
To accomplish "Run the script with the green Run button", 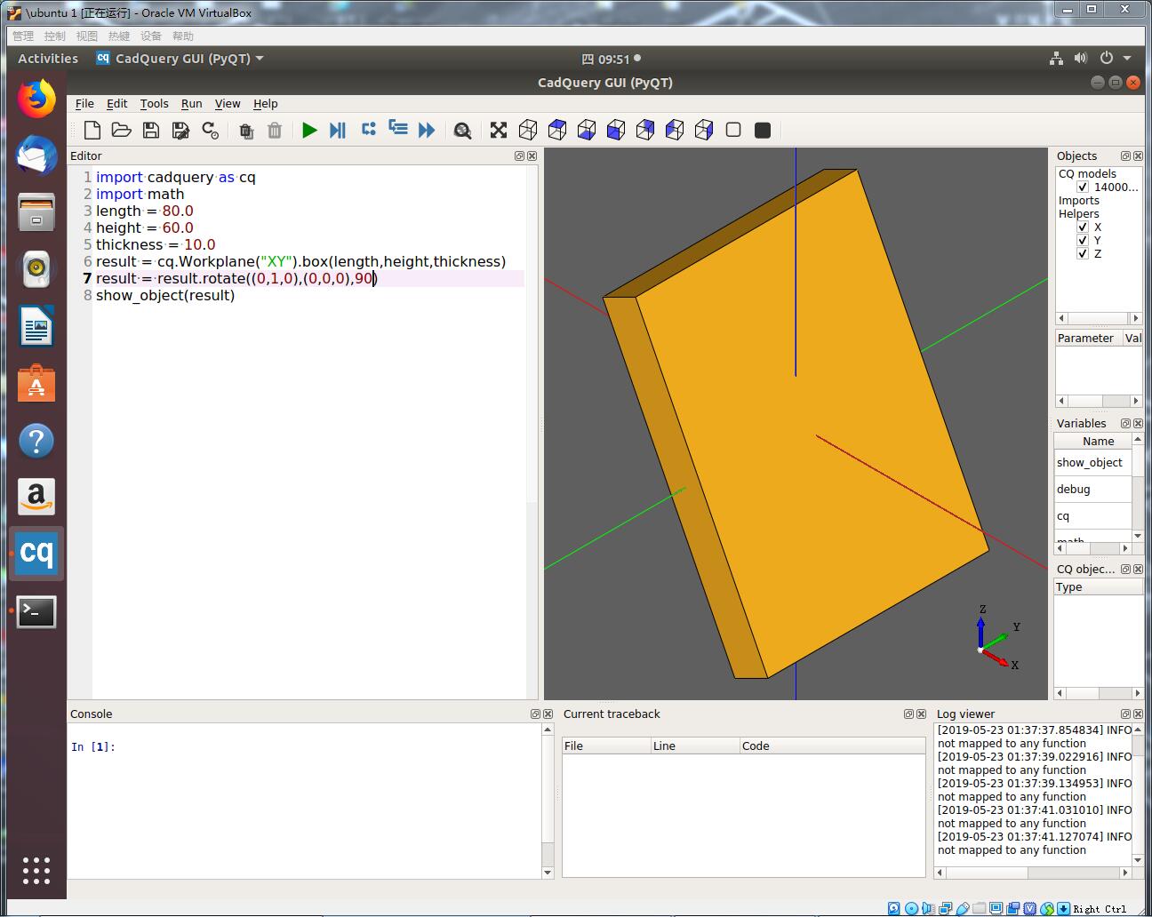I will [309, 130].
